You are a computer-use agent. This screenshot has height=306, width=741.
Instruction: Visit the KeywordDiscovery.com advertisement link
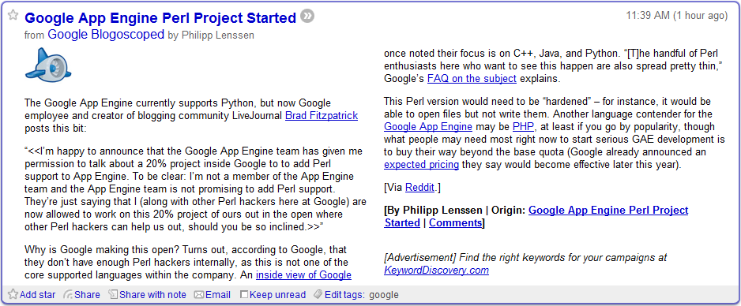(436, 271)
